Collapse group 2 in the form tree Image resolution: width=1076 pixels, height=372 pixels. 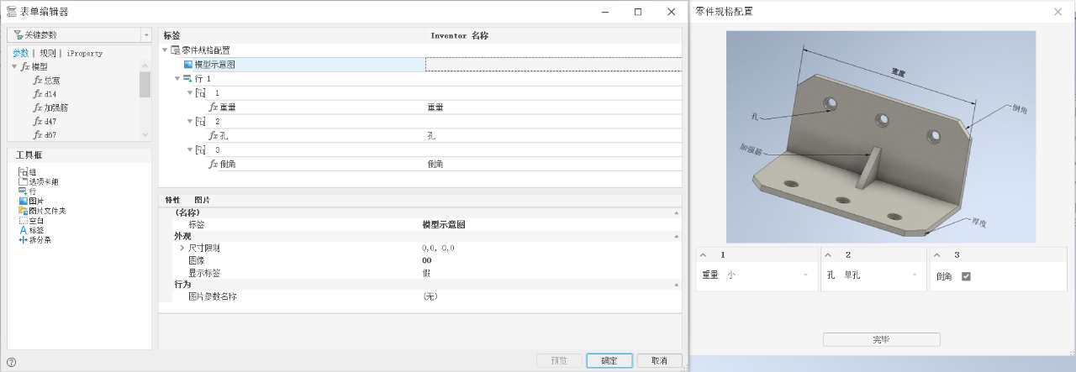pyautogui.click(x=190, y=121)
